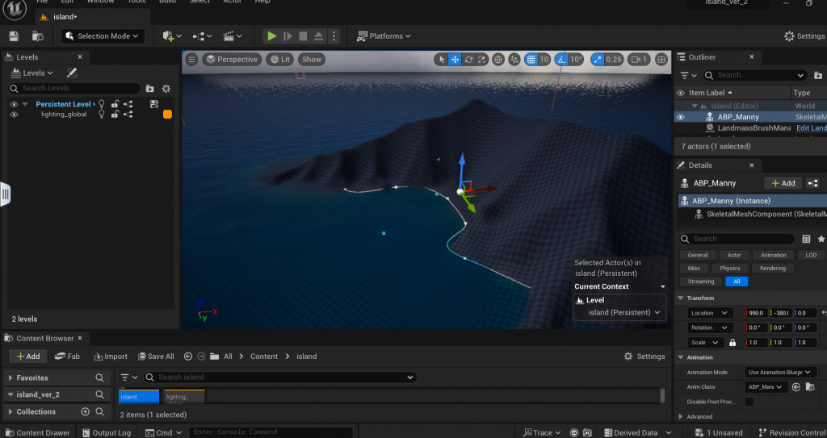Collapse the Transform section
This screenshot has height=438, width=827.
[x=681, y=298]
